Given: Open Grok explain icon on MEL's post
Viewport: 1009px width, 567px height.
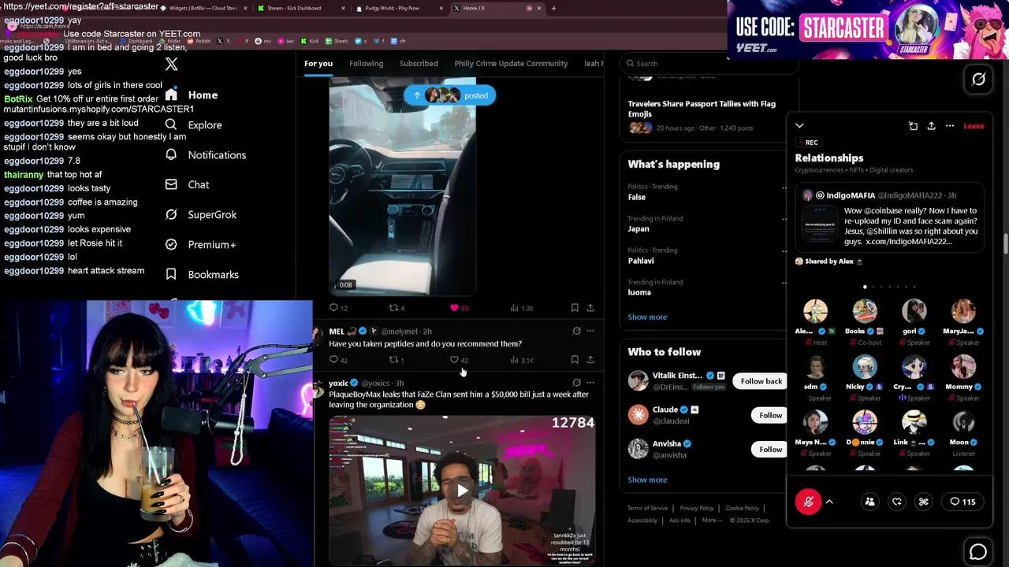Looking at the screenshot, I should pyautogui.click(x=576, y=331).
